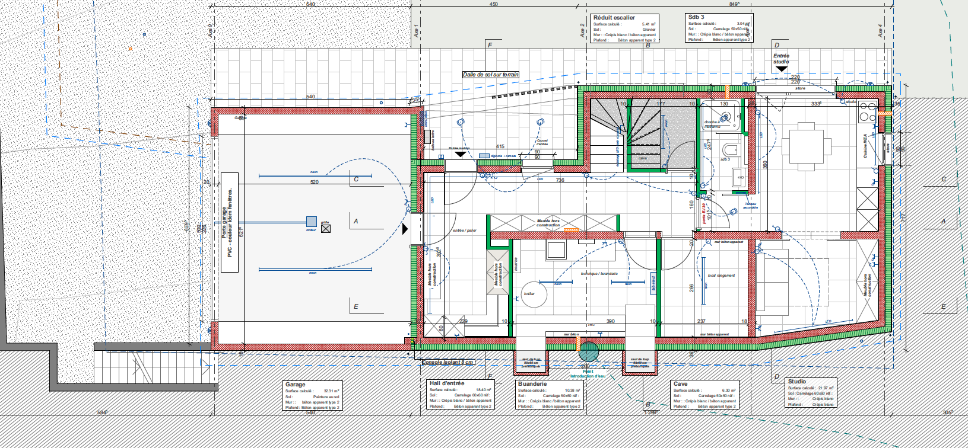The width and height of the screenshot is (968, 448).
Task: Select the 'Entrée studio' label
Action: click(781, 59)
